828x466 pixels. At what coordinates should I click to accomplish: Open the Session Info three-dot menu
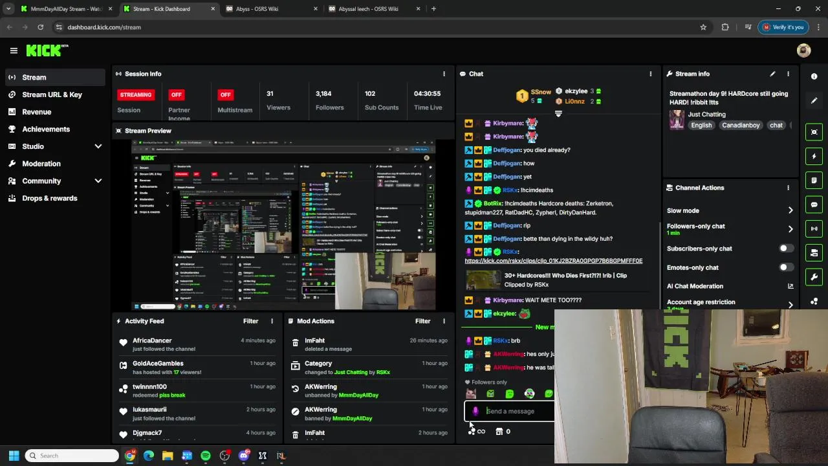444,74
